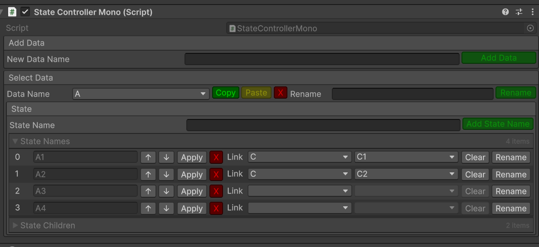The image size is (539, 247).
Task: Click the '4 items' count label
Action: (518, 141)
